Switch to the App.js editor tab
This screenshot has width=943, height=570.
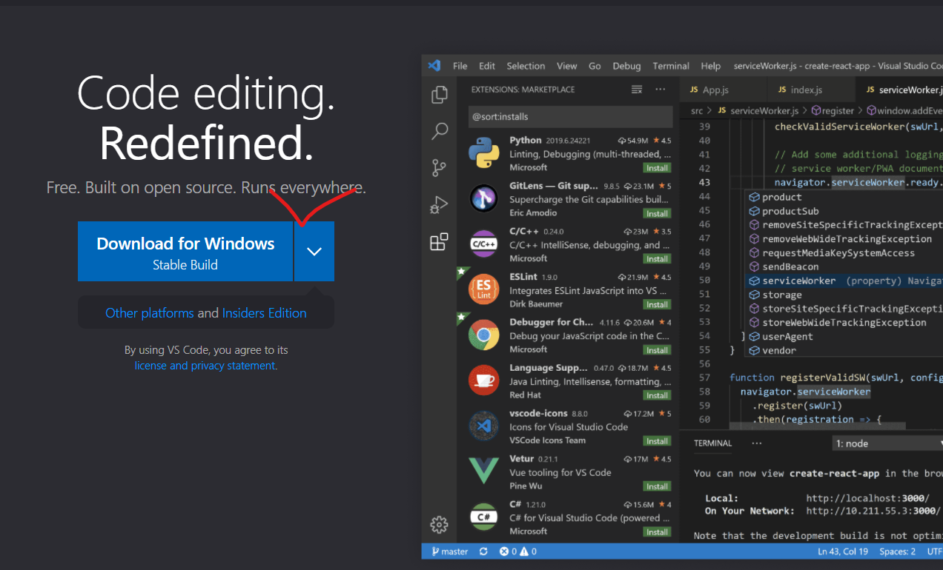pos(723,90)
